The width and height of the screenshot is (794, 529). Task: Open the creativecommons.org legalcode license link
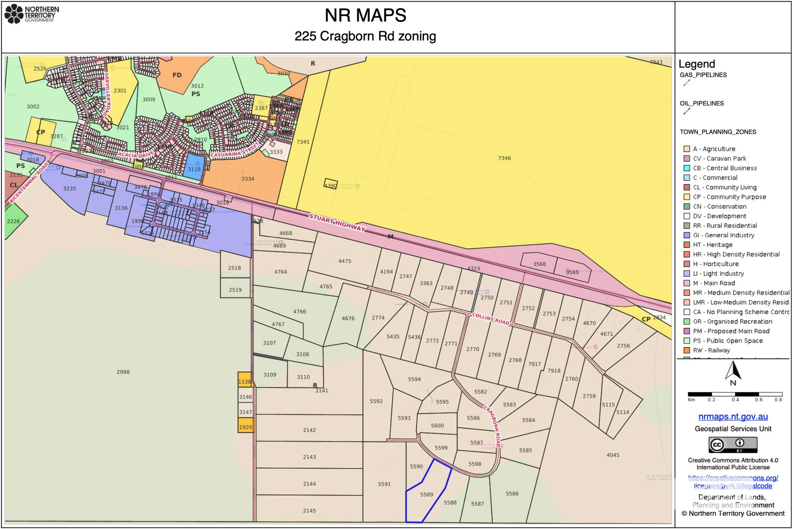tap(733, 482)
